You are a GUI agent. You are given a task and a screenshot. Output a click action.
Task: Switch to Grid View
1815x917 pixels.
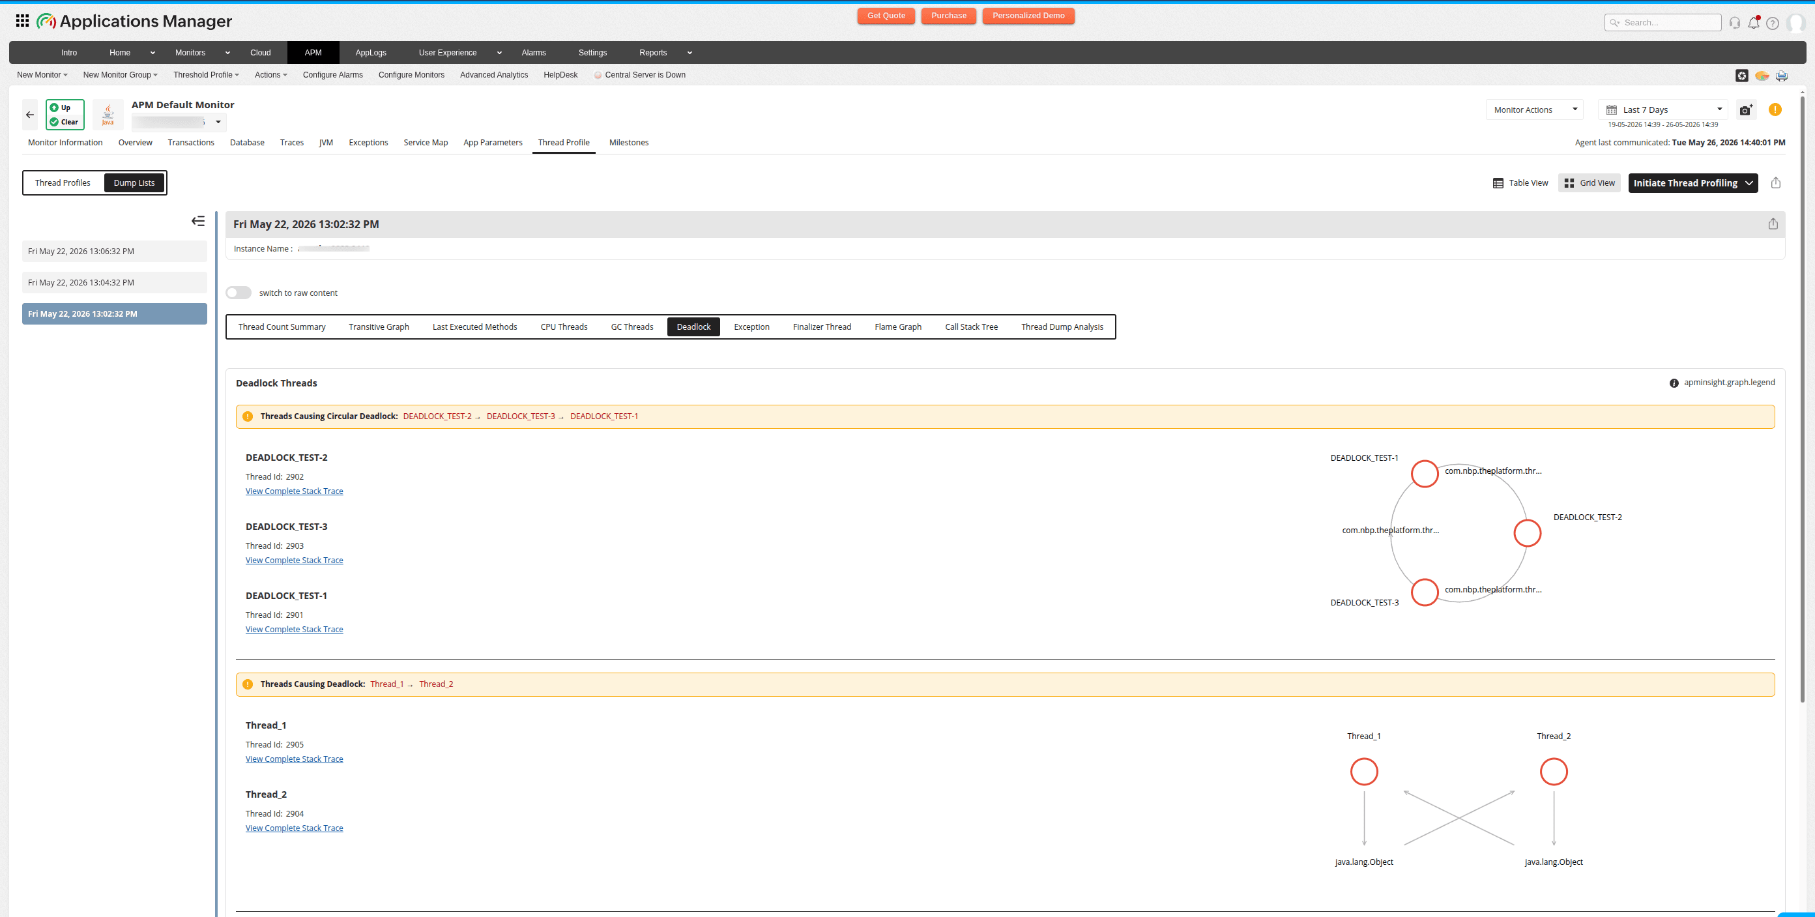1589,182
